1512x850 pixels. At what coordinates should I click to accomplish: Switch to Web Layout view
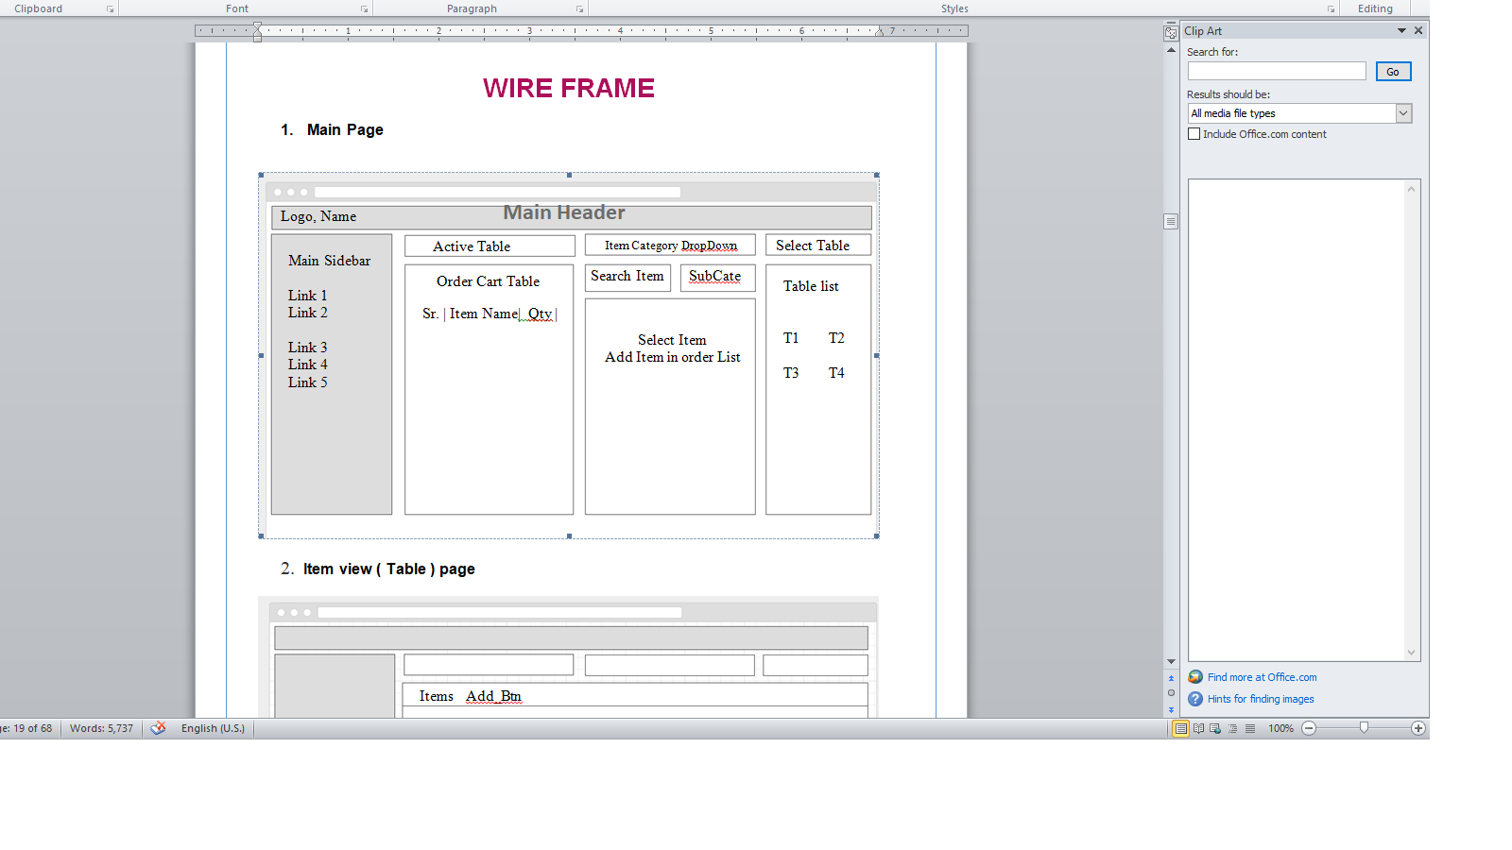tap(1215, 728)
